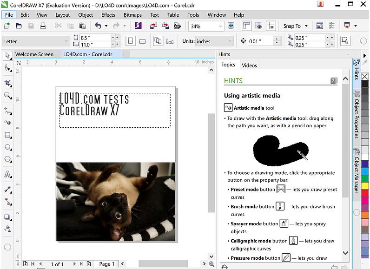370x269 pixels.
Task: Select the Color Eyedropper tool
Action: point(8,229)
